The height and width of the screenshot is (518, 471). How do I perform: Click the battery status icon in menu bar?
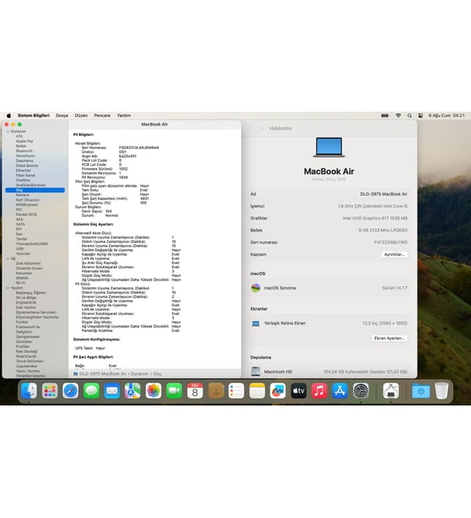384,116
